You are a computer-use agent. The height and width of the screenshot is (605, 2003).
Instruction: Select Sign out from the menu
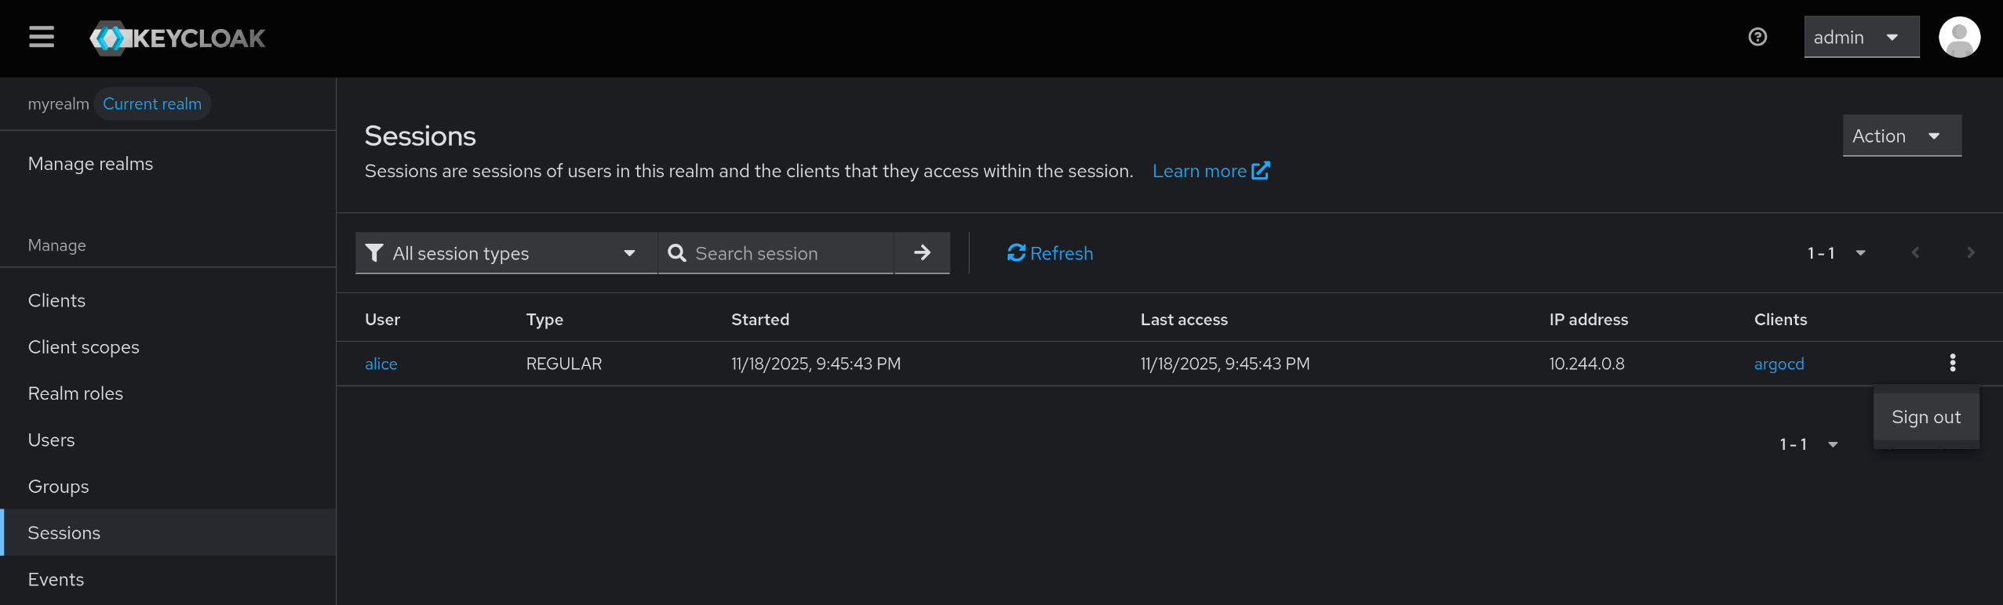(x=1925, y=417)
